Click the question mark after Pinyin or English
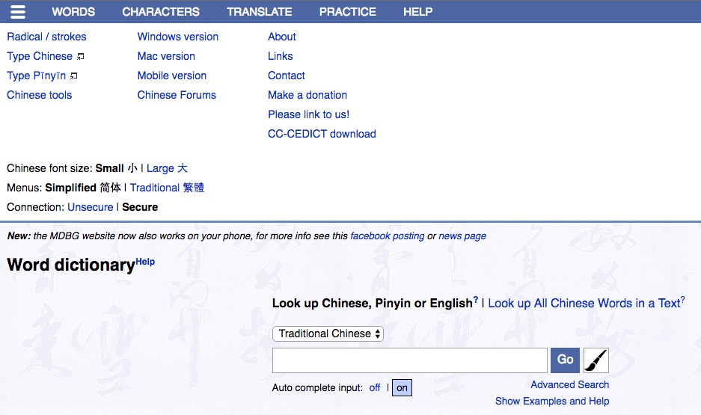Image resolution: width=701 pixels, height=415 pixels. [x=476, y=300]
